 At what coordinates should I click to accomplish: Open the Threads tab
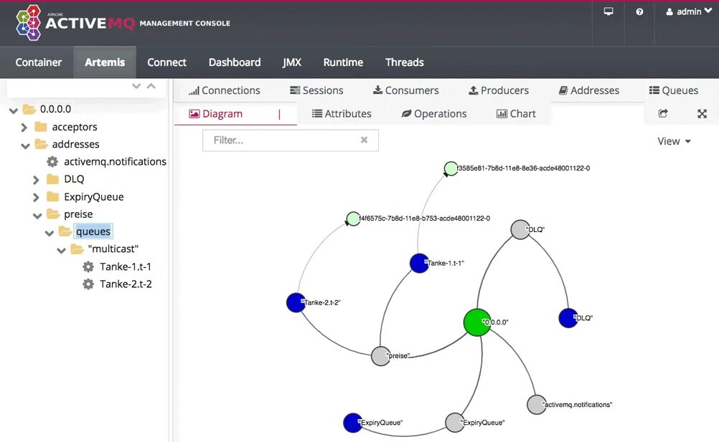[405, 62]
